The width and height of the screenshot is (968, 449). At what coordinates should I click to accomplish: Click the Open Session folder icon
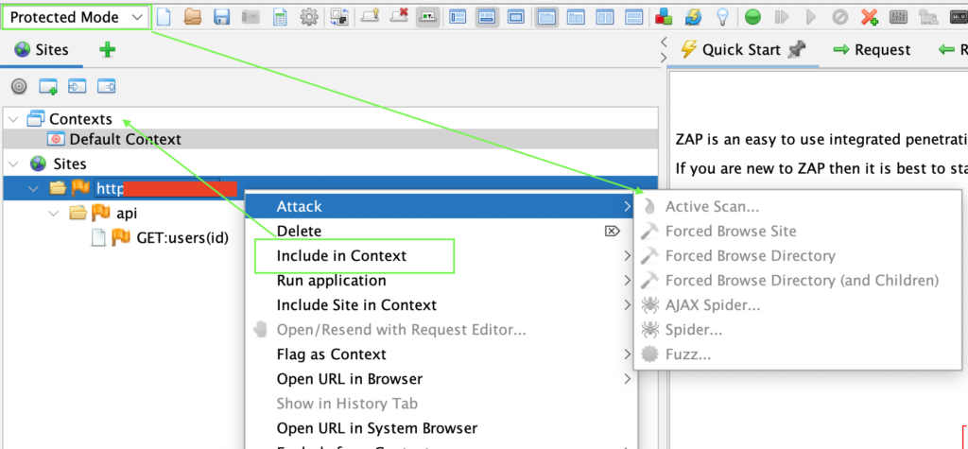(x=193, y=17)
